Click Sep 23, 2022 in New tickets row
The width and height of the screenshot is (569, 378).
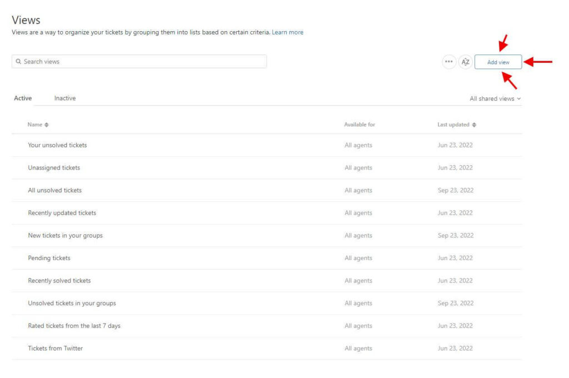pyautogui.click(x=456, y=235)
